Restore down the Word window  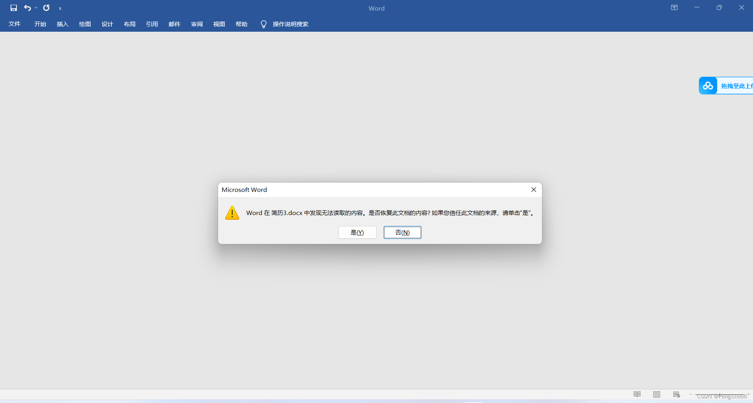point(719,7)
